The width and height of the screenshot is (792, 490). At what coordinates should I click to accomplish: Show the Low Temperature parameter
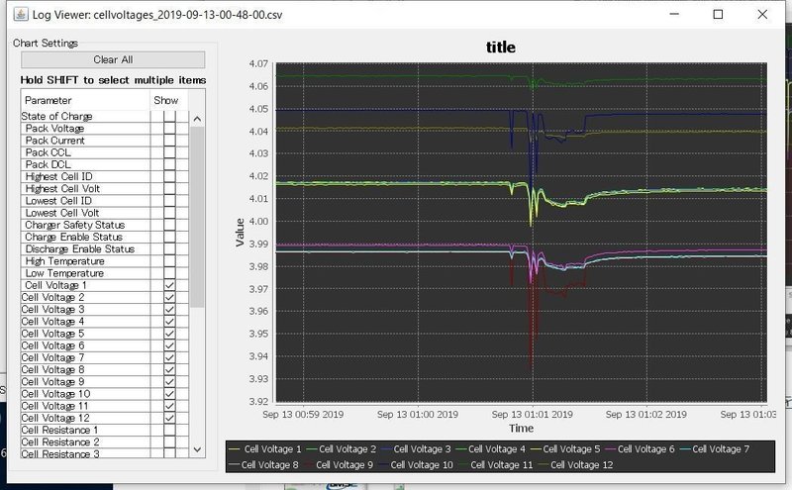(169, 273)
